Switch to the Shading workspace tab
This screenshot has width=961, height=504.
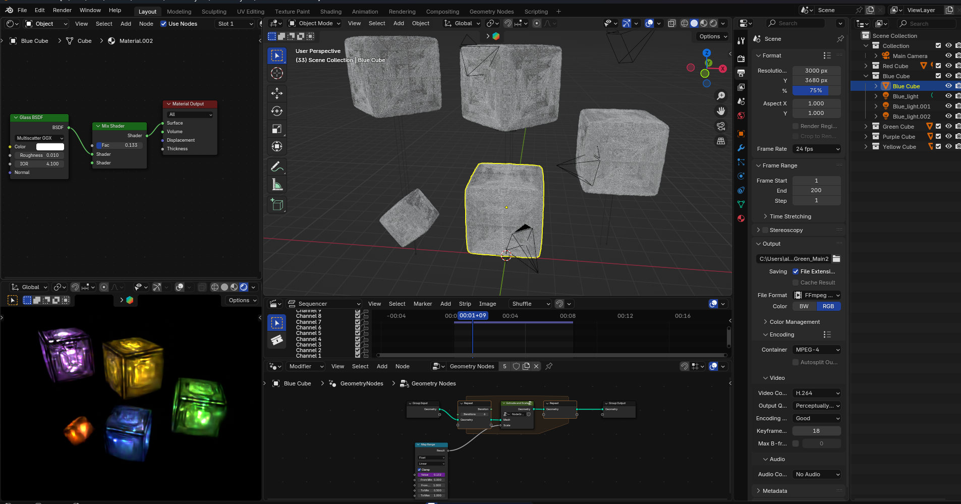[330, 12]
